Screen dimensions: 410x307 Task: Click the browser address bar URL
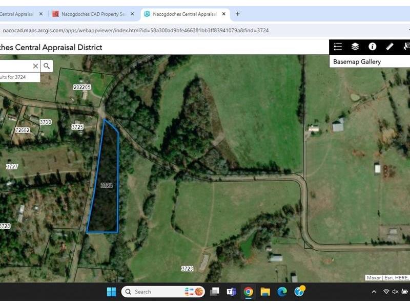pyautogui.click(x=136, y=30)
